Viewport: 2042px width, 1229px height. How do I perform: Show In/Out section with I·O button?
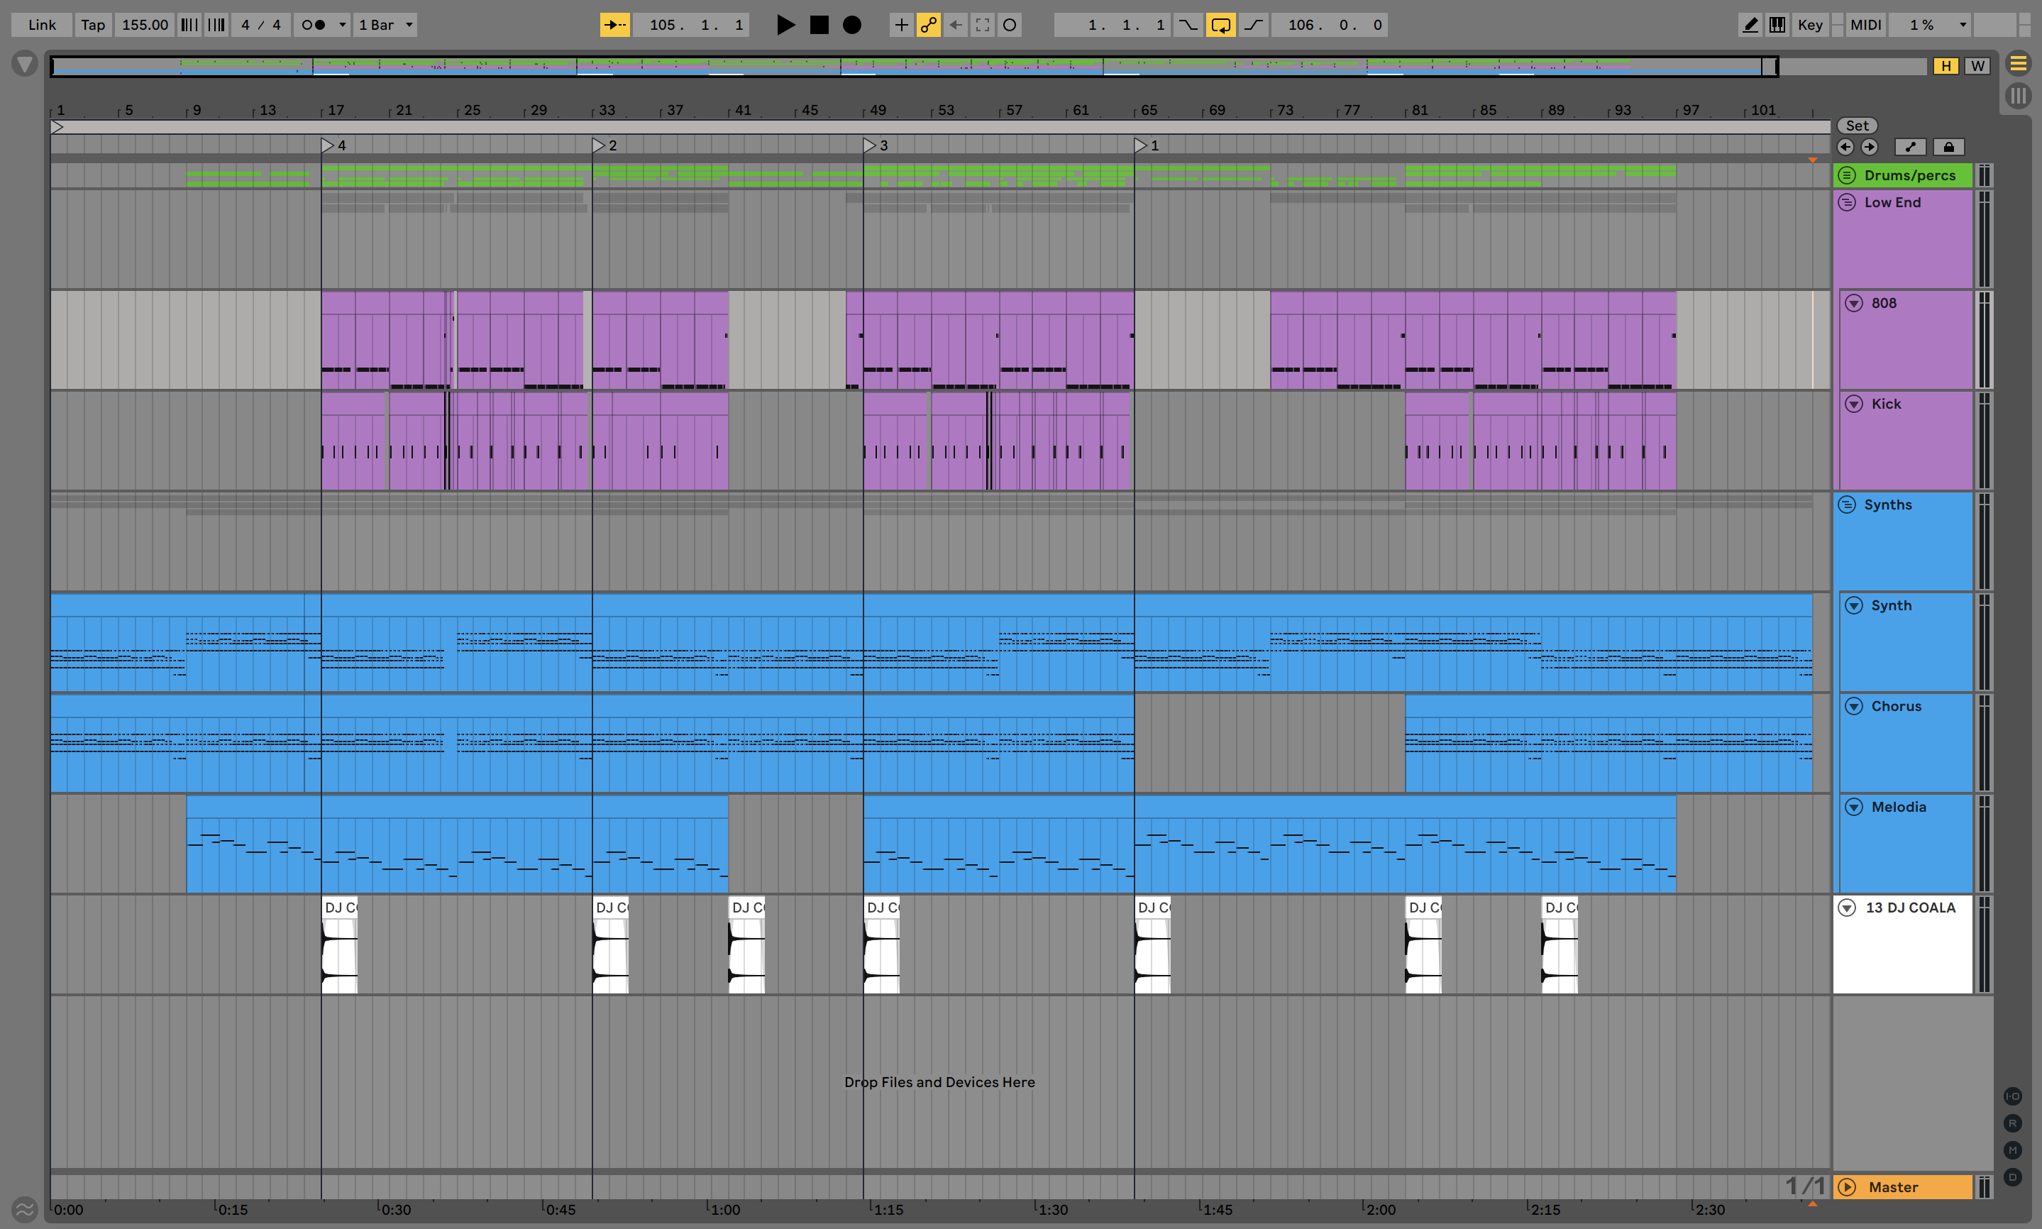tap(2013, 1096)
